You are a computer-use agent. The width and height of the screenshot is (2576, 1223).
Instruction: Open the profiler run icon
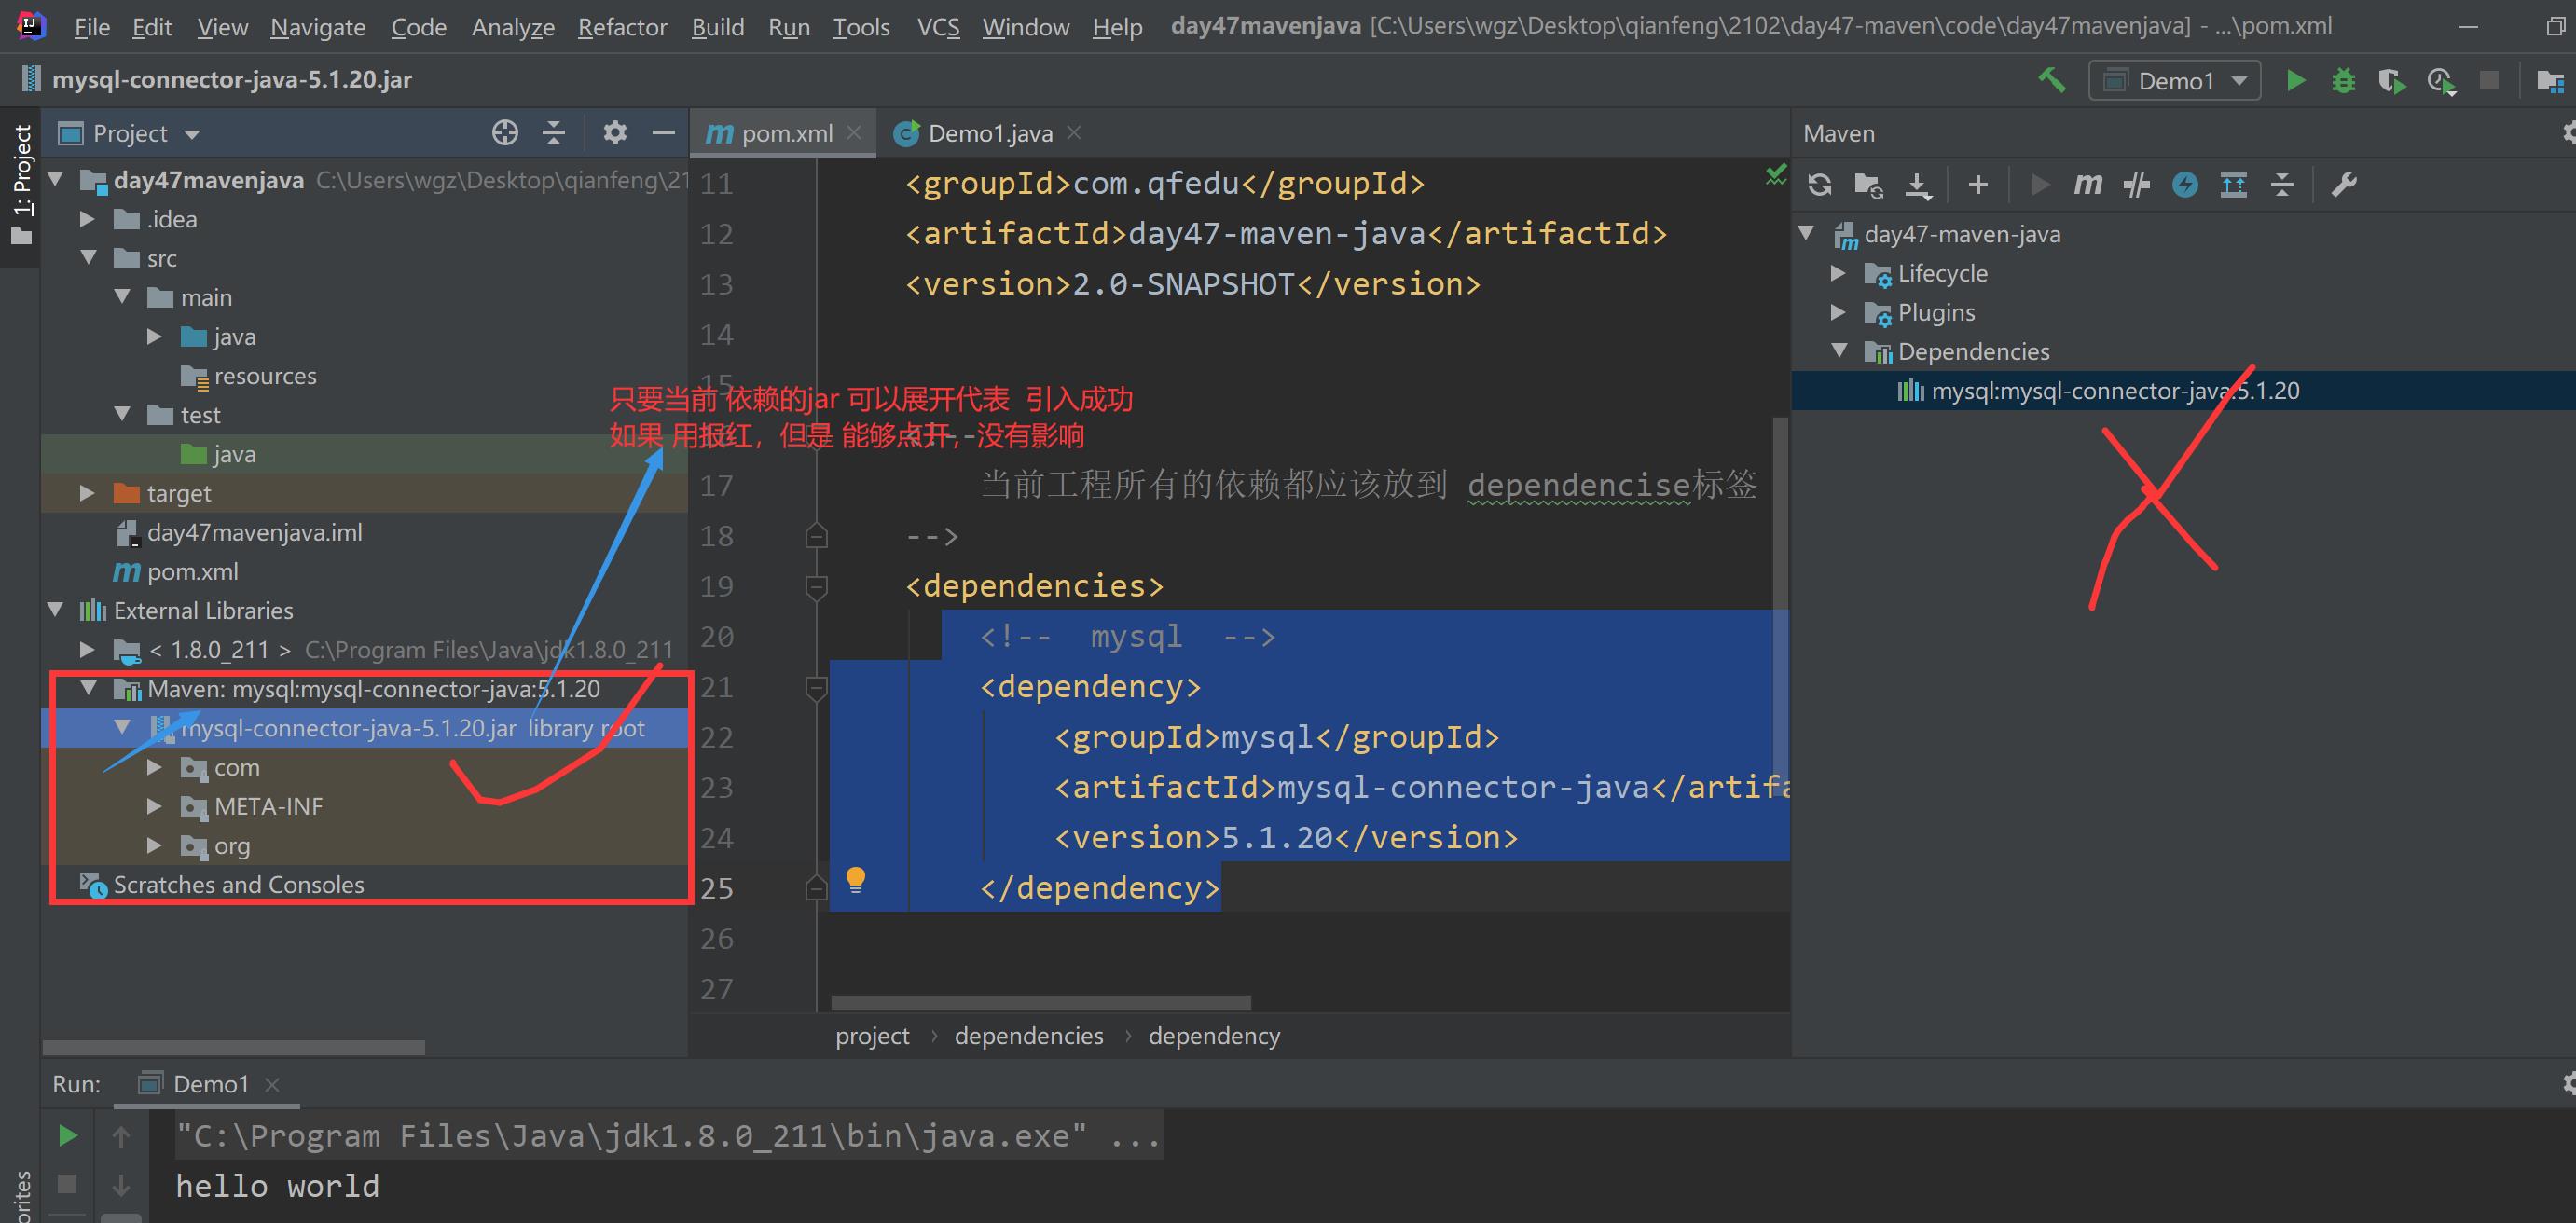[2441, 81]
